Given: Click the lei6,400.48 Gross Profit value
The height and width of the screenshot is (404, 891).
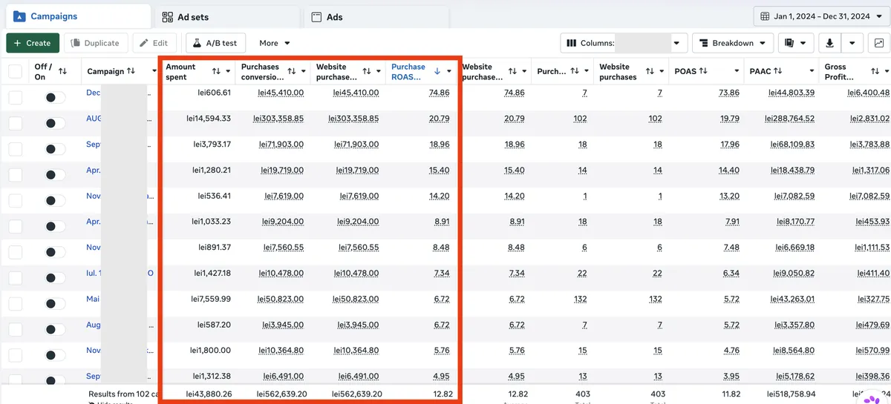Looking at the screenshot, I should [868, 93].
